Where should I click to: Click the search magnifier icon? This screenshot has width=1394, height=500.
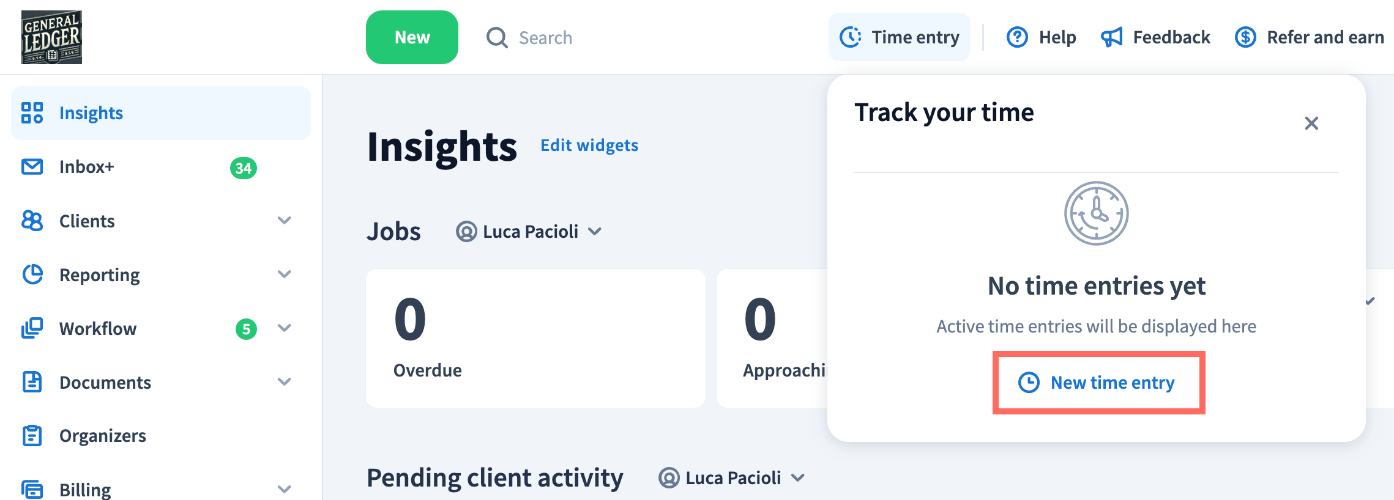[x=496, y=37]
